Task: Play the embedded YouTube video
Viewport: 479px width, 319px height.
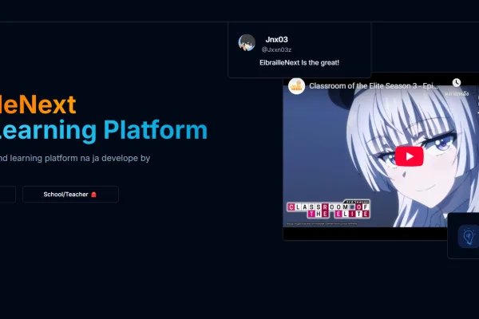Action: tap(409, 156)
